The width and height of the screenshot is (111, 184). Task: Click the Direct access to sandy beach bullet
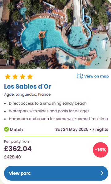point(48,103)
